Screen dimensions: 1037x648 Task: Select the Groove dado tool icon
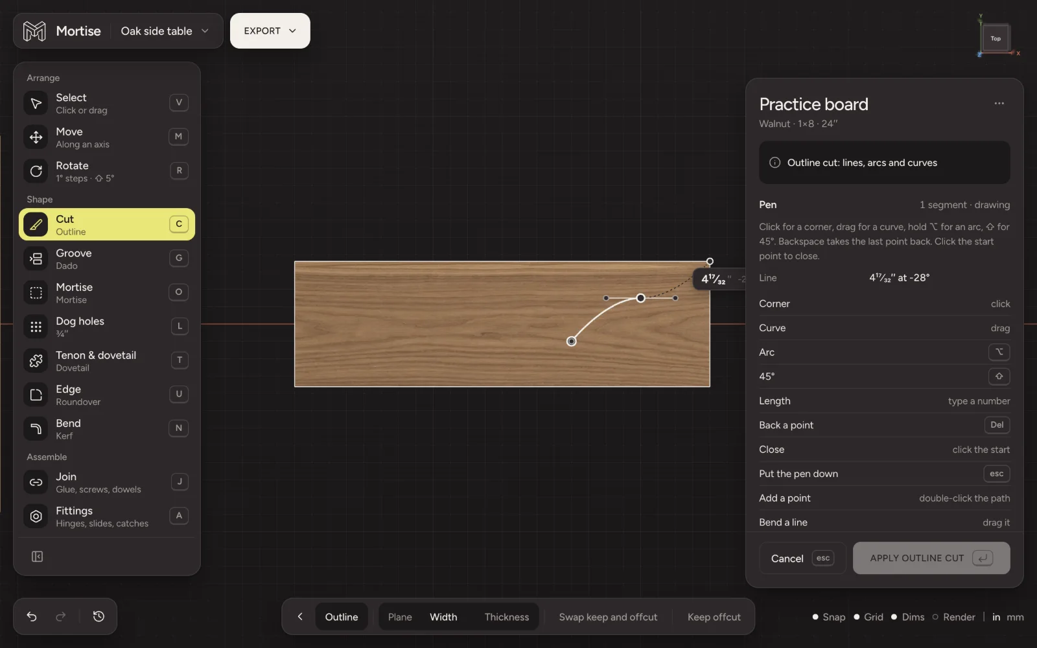(x=36, y=259)
